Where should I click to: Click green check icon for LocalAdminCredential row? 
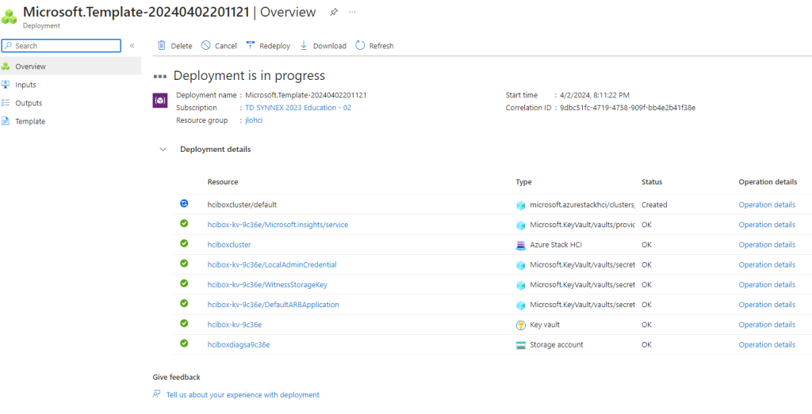[x=184, y=264]
